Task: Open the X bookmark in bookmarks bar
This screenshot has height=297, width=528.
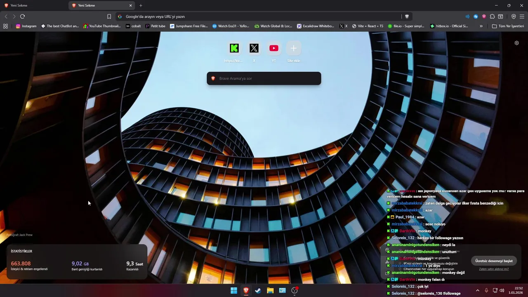Action: [343, 26]
